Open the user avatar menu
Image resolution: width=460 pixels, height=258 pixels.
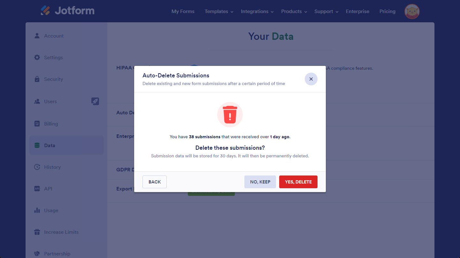412,11
